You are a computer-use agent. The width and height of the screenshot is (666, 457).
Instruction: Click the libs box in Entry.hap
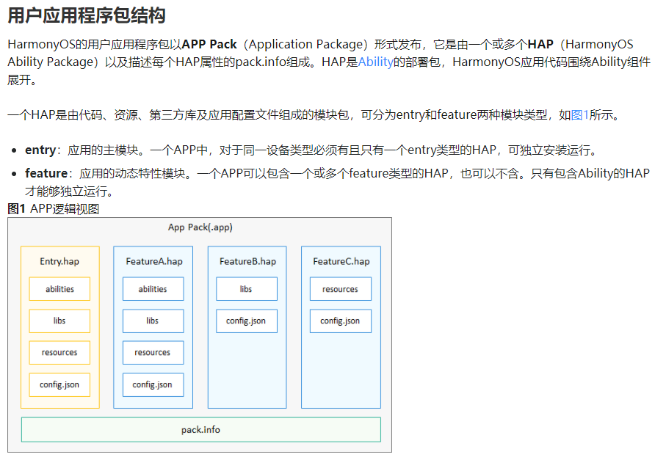coord(59,321)
